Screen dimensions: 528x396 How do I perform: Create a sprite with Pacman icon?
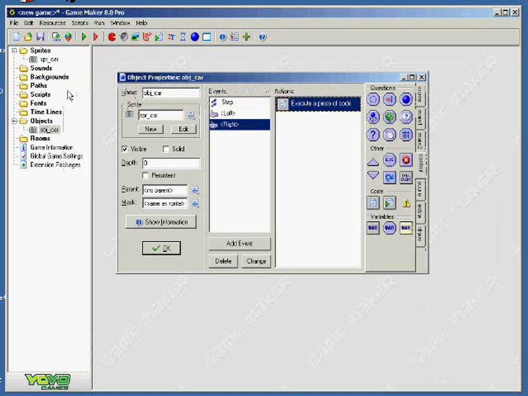112,37
